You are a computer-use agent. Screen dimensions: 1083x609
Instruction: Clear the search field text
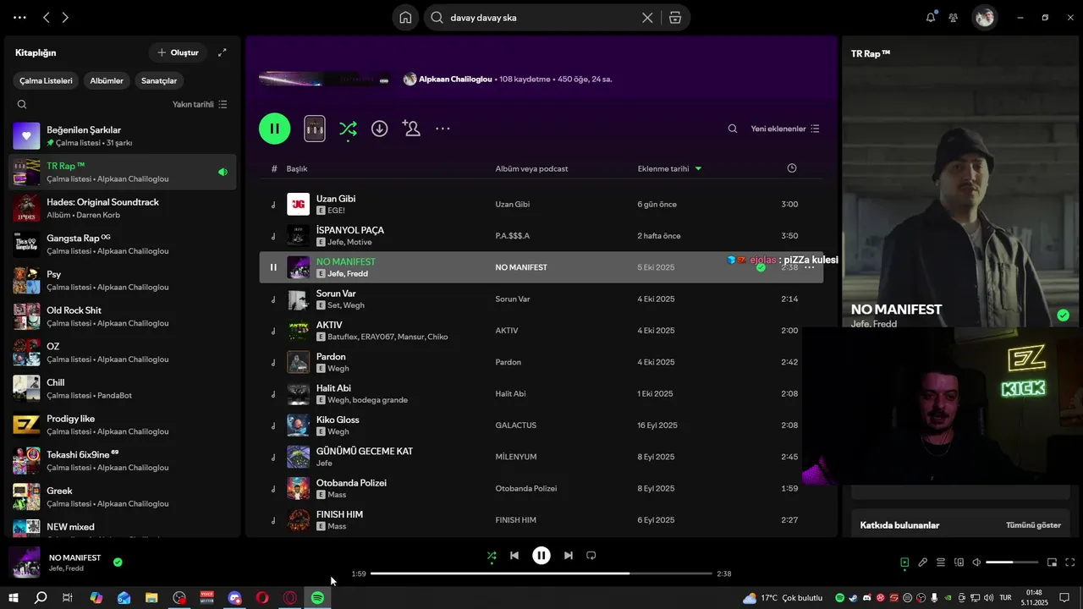[x=647, y=18]
